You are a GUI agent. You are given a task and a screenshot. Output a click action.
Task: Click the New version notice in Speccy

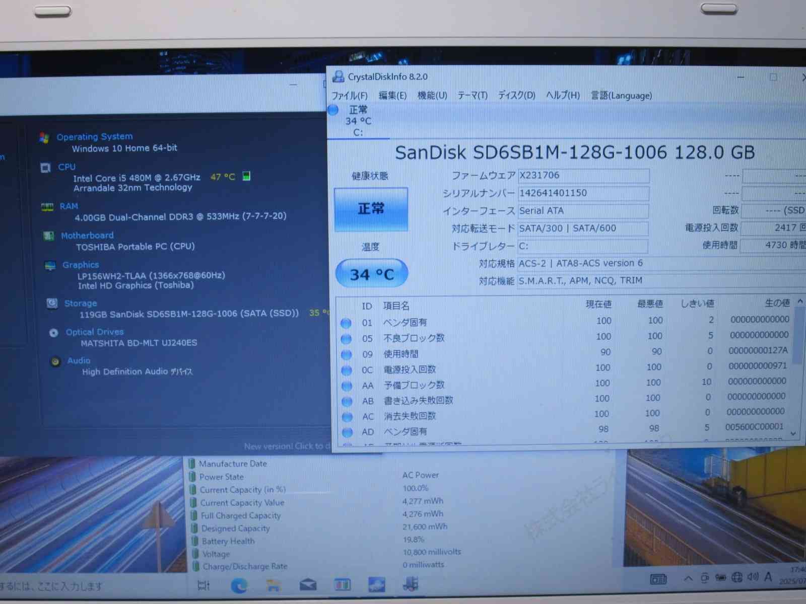click(287, 446)
